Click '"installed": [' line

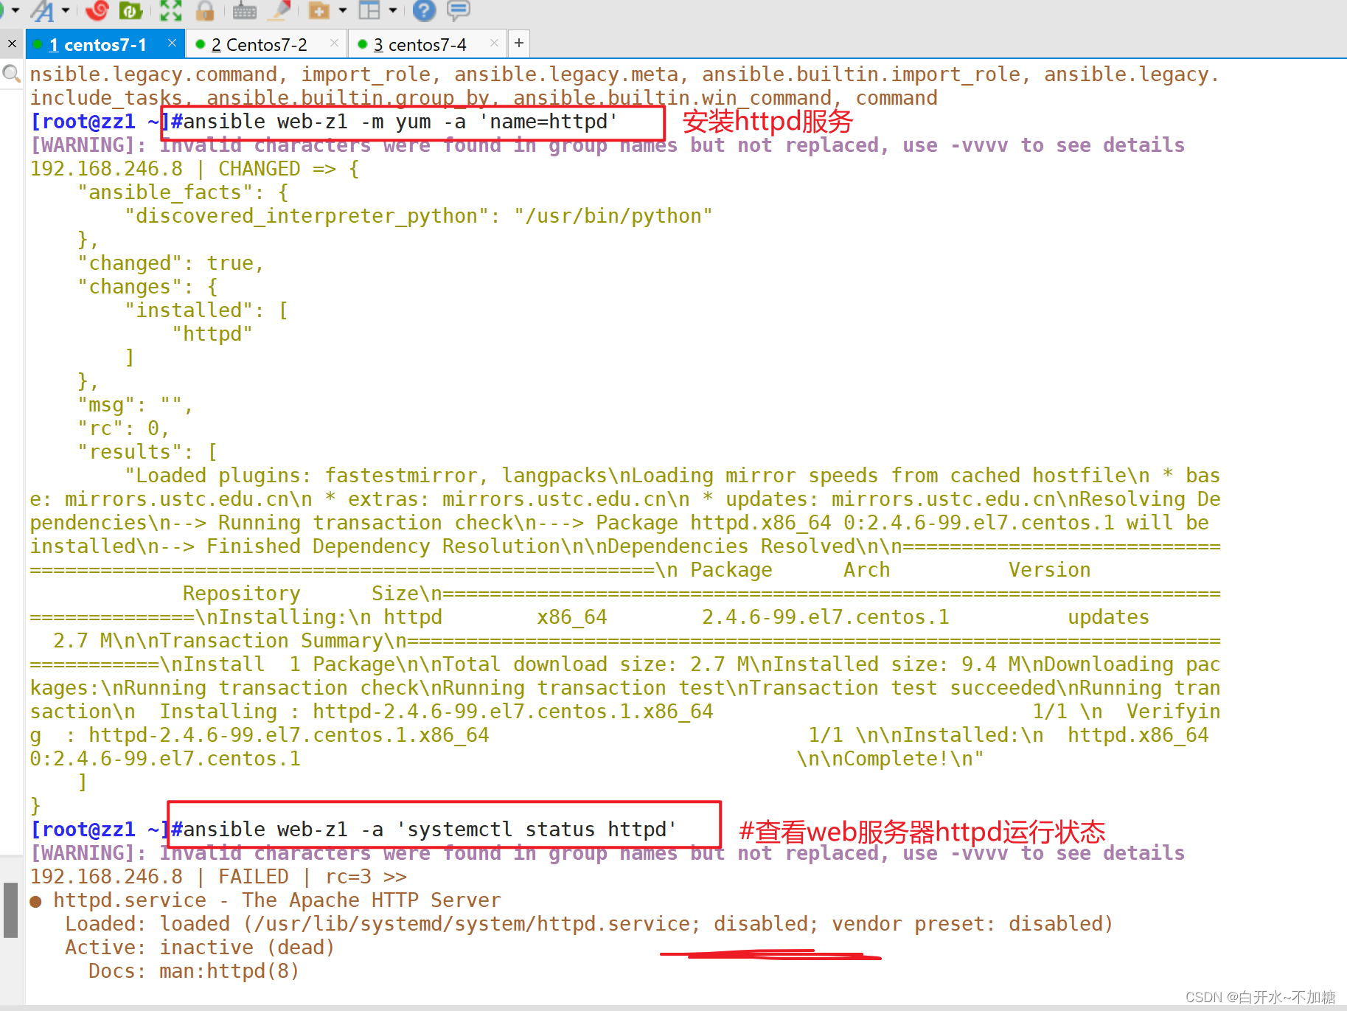[206, 310]
